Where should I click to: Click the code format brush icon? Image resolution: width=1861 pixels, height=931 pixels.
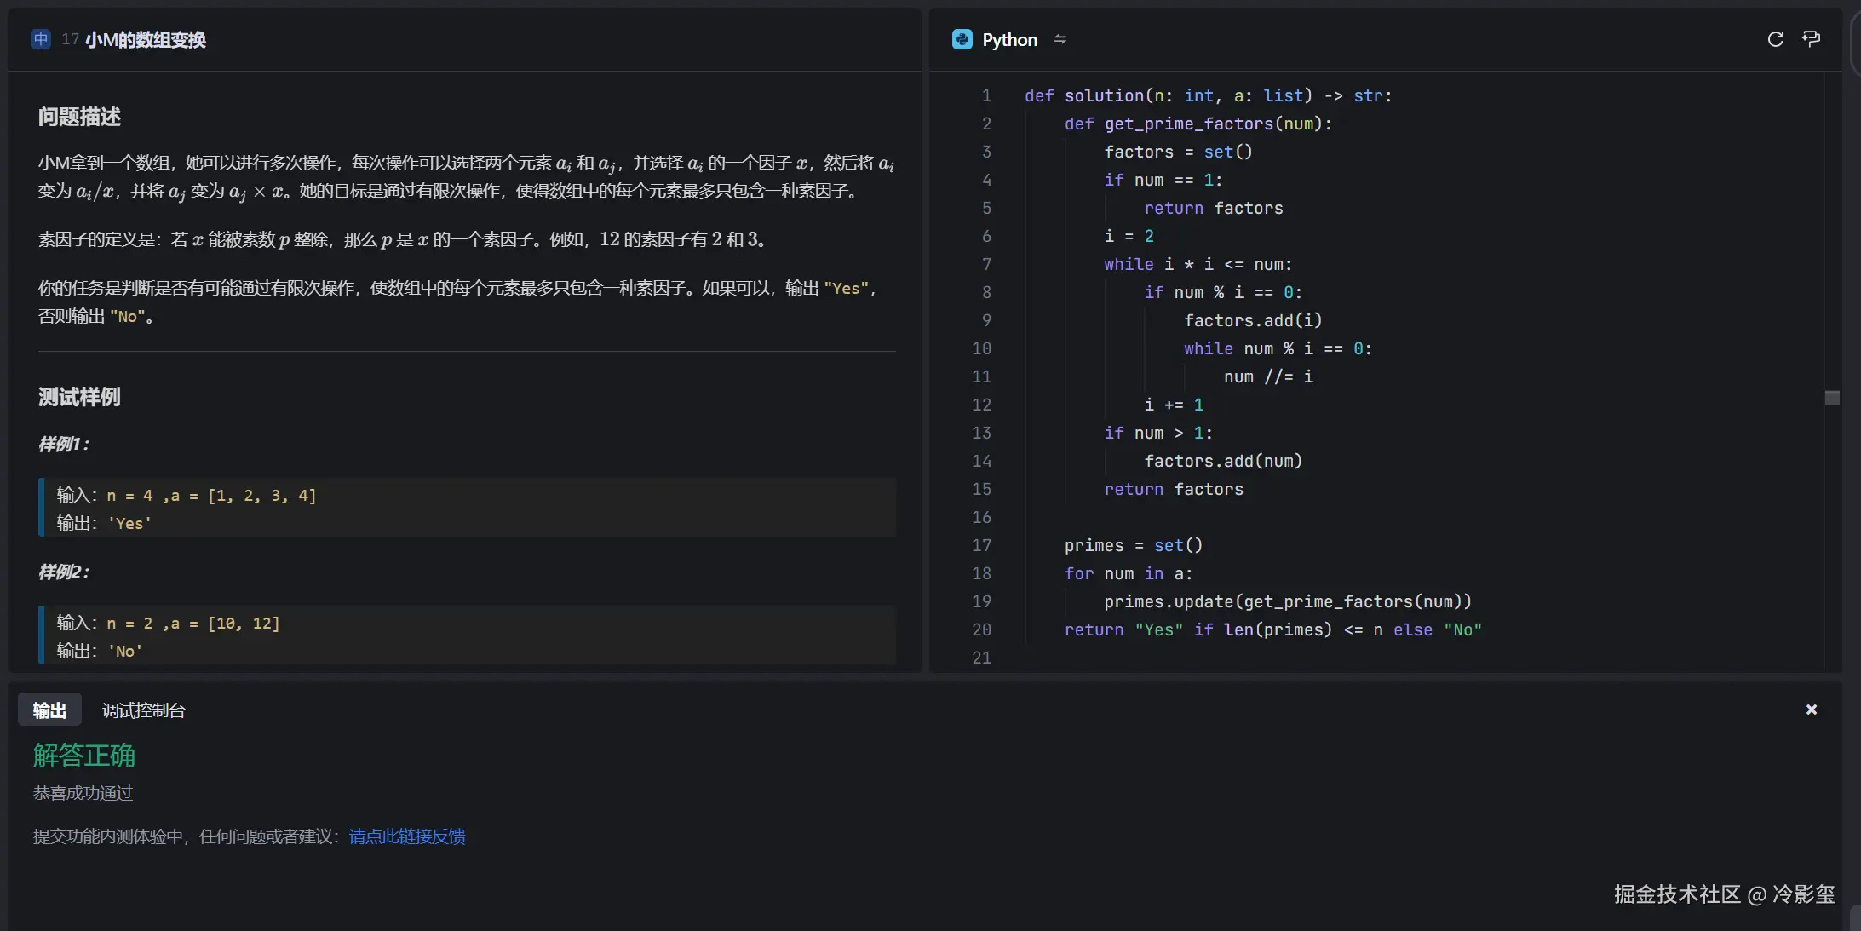pyautogui.click(x=1812, y=39)
